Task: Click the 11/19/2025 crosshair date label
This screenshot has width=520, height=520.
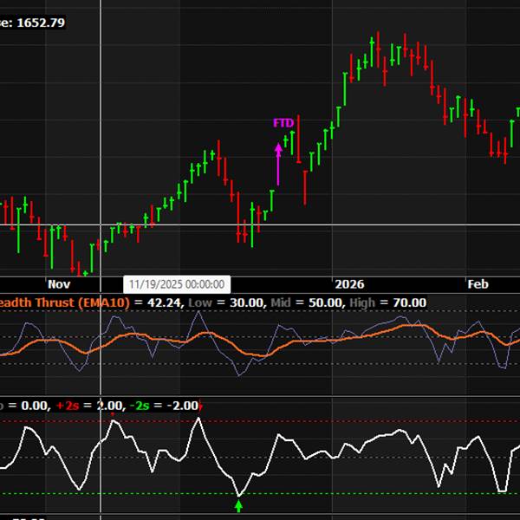Action: tap(177, 284)
